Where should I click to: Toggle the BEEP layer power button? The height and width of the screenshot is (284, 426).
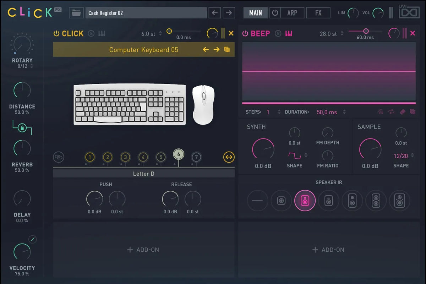pyautogui.click(x=245, y=33)
